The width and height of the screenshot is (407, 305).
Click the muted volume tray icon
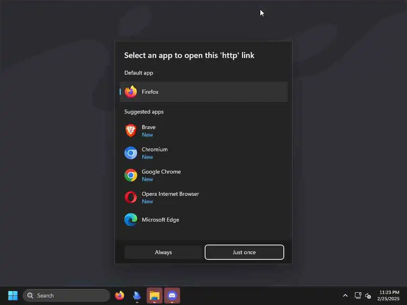(x=368, y=295)
